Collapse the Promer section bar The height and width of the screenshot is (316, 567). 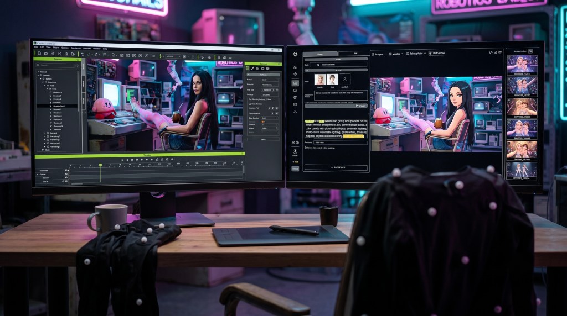pyautogui.click(x=336, y=106)
